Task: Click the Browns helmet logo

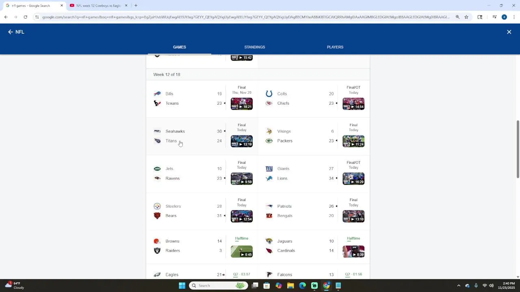Action: (157, 241)
